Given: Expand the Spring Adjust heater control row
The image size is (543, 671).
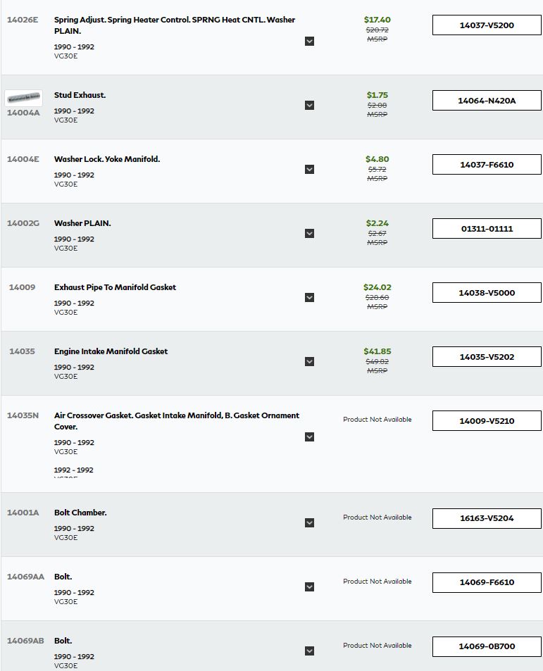Looking at the screenshot, I should (x=309, y=41).
